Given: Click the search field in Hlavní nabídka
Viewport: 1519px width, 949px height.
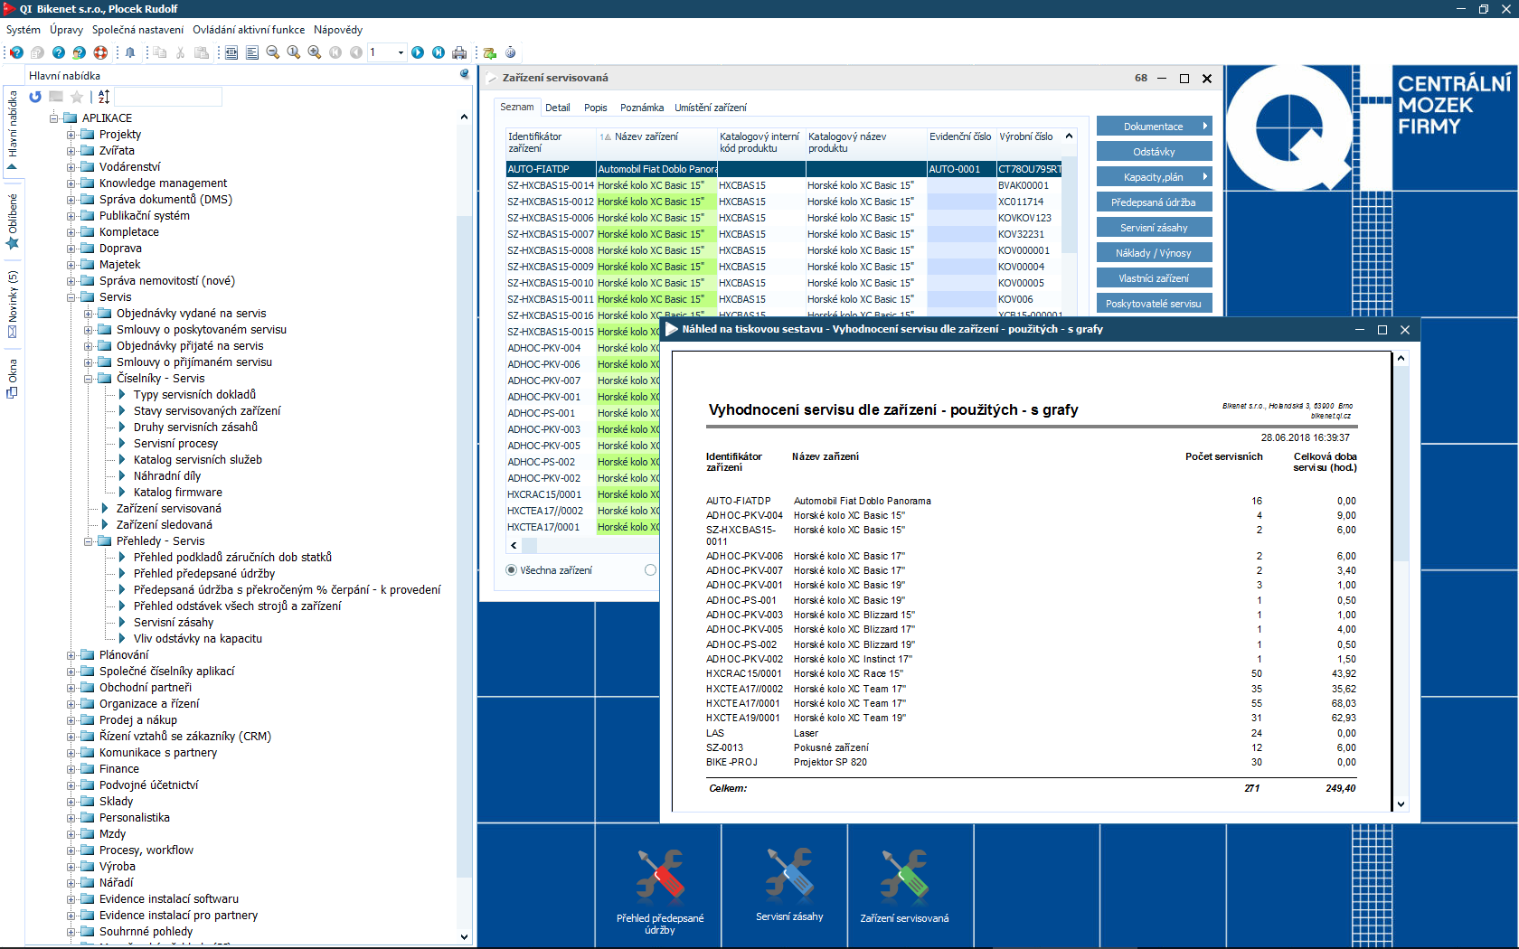Looking at the screenshot, I should [x=168, y=97].
